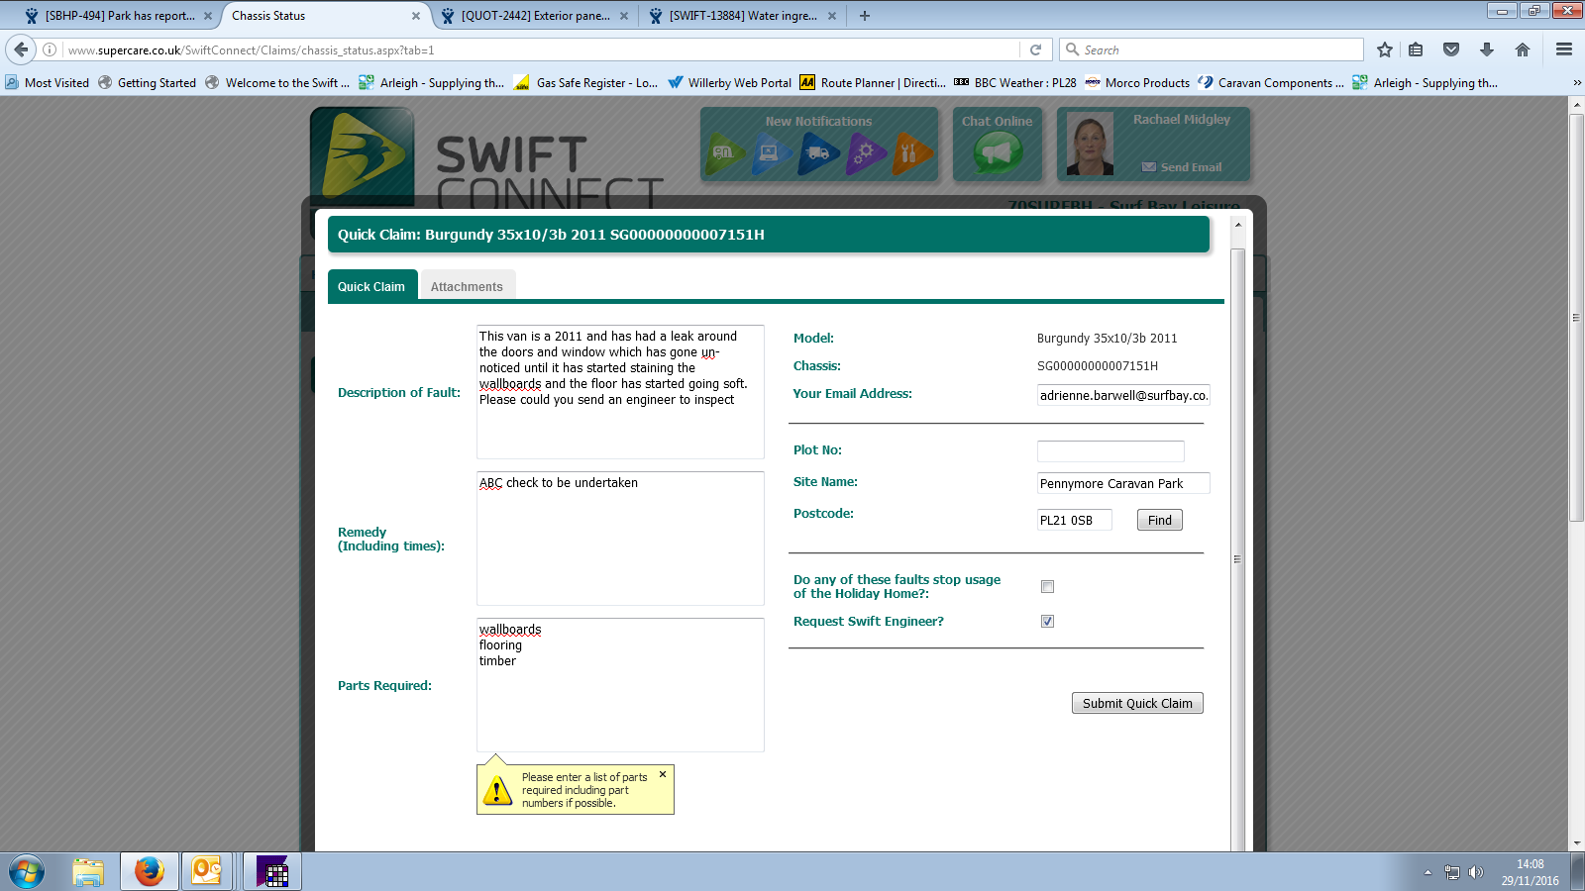Viewport: 1585px width, 891px height.
Task: Click Rachael Midgley's profile photo
Action: (x=1090, y=146)
